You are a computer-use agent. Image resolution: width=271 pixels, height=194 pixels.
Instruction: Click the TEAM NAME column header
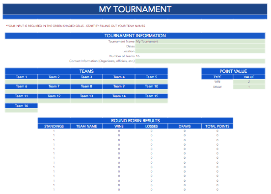point(86,126)
